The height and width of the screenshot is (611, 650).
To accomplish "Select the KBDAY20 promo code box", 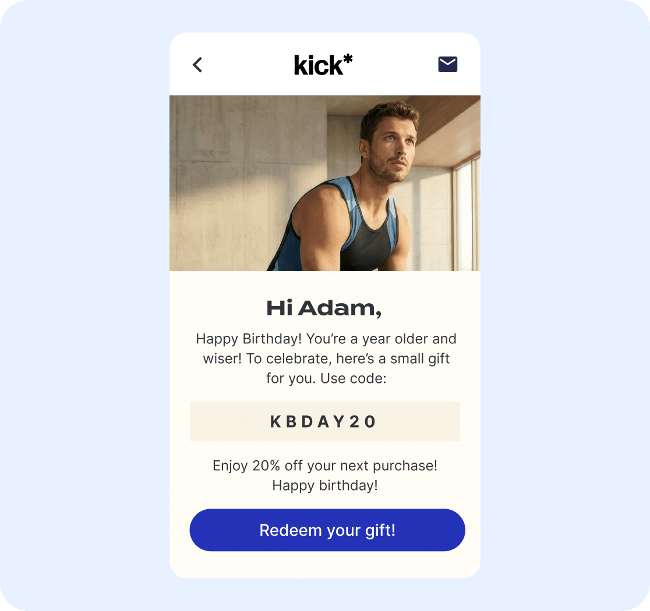I will (x=325, y=421).
